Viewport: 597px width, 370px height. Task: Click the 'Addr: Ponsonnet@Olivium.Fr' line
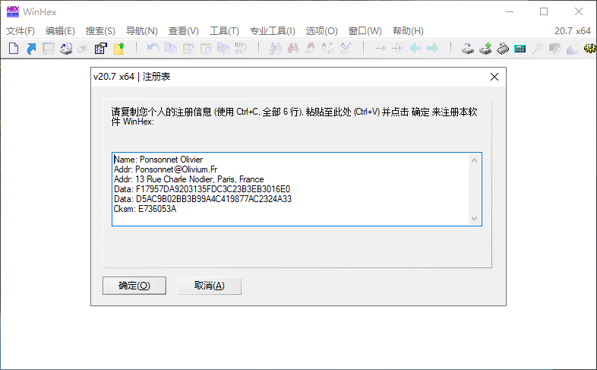[166, 169]
